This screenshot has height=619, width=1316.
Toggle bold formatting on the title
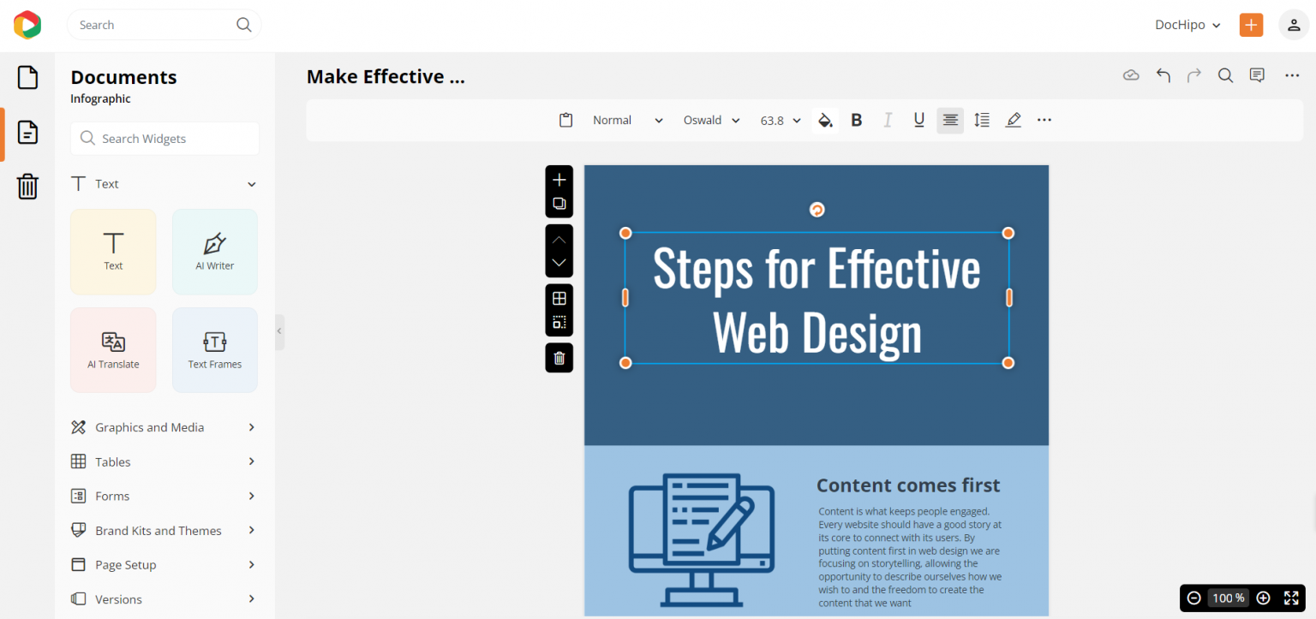click(x=856, y=120)
